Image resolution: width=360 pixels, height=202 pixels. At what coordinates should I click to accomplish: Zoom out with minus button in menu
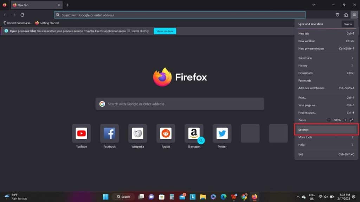coord(329,120)
